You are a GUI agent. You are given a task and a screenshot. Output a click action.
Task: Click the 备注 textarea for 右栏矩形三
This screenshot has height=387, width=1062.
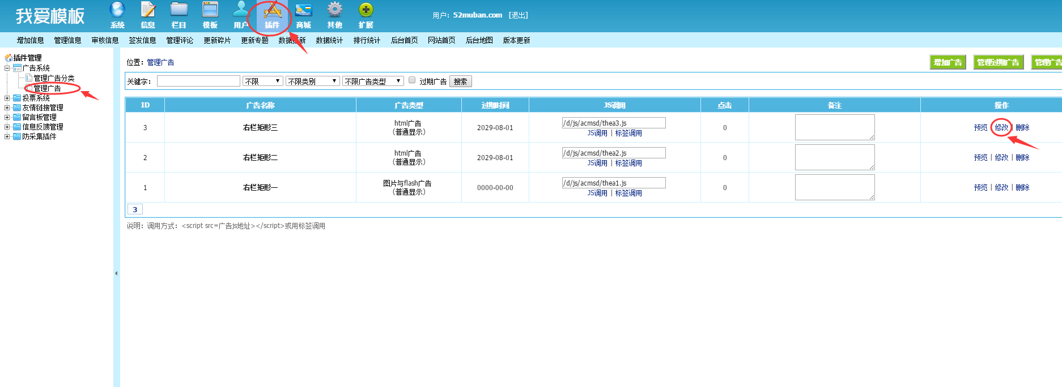click(835, 127)
